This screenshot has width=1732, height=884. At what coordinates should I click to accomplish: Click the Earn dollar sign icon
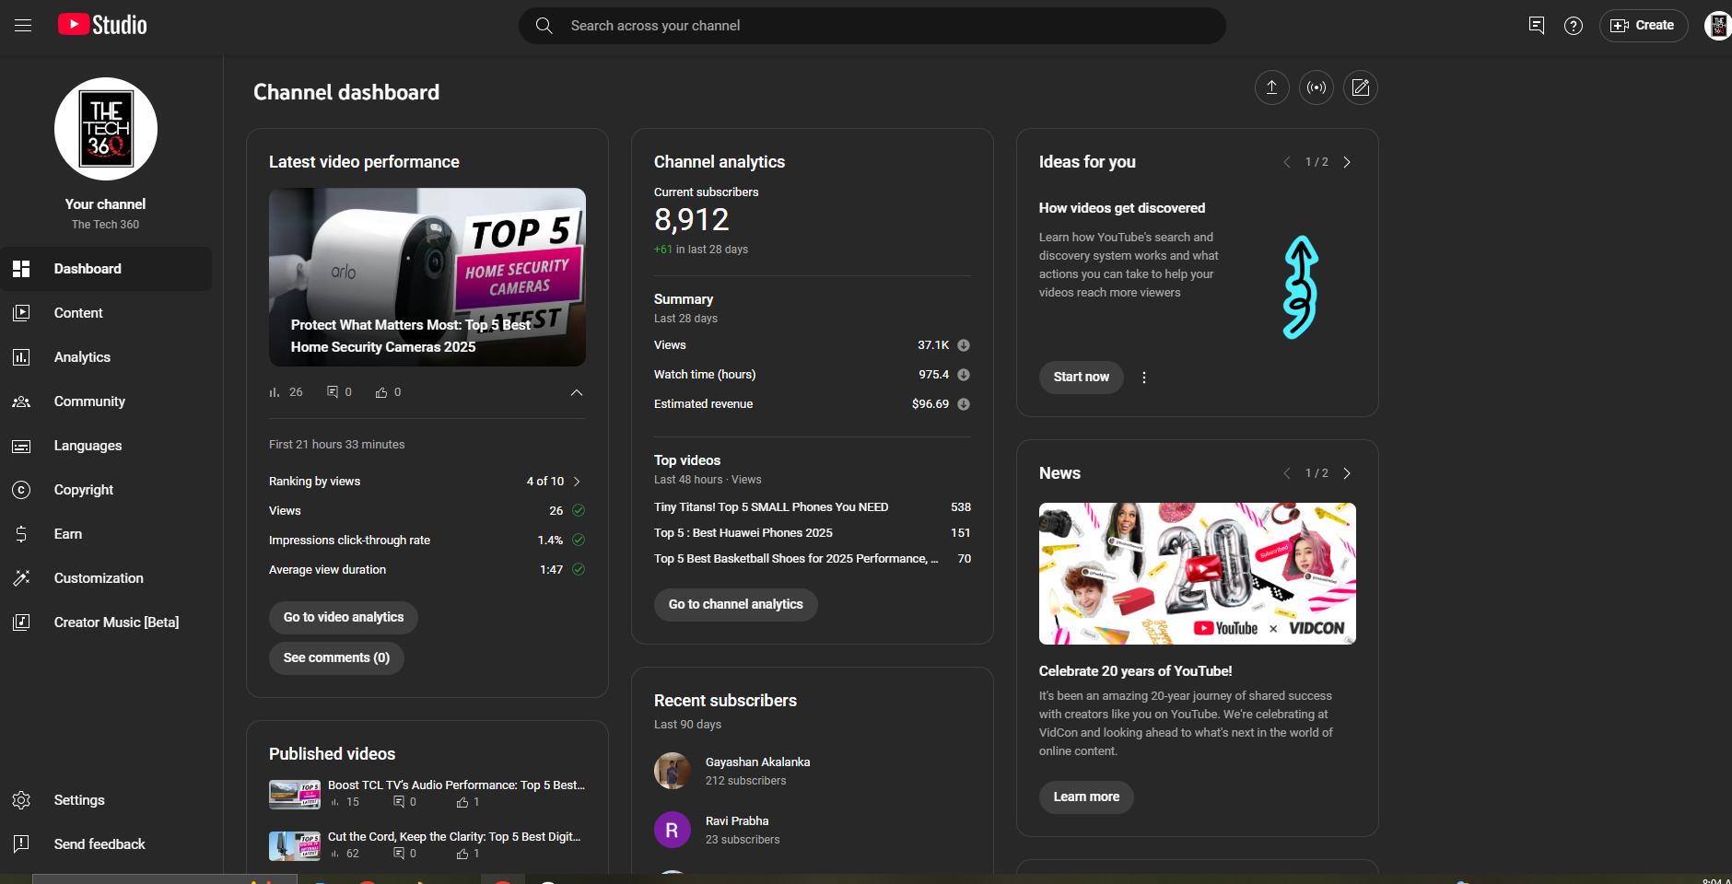(x=21, y=534)
